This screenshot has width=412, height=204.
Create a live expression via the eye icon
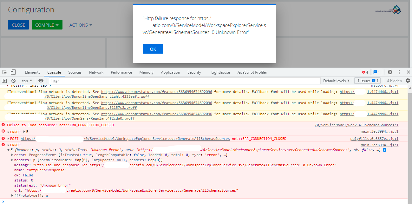point(41,81)
